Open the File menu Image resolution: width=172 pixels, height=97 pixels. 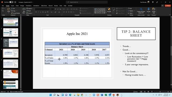[3, 6]
